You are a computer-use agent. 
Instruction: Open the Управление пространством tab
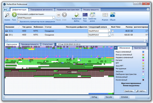pyautogui.click(x=68, y=10)
